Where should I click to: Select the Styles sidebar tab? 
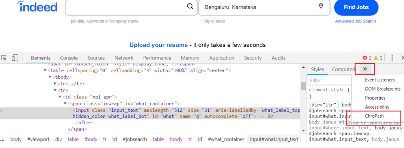pos(318,69)
